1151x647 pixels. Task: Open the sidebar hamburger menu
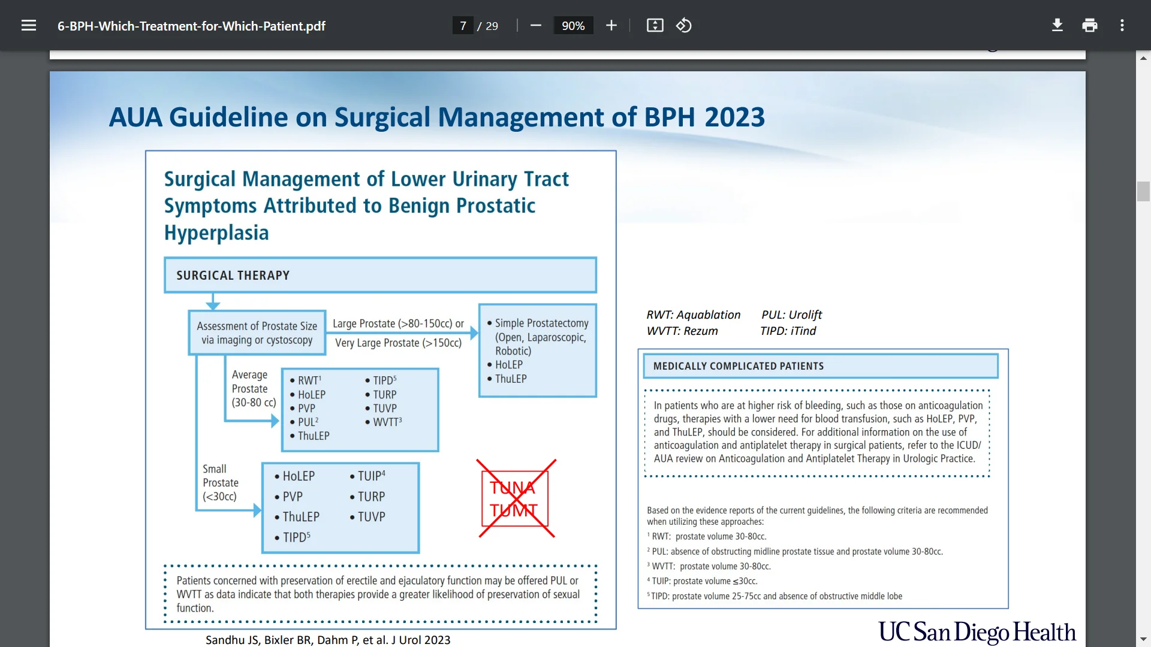tap(29, 25)
